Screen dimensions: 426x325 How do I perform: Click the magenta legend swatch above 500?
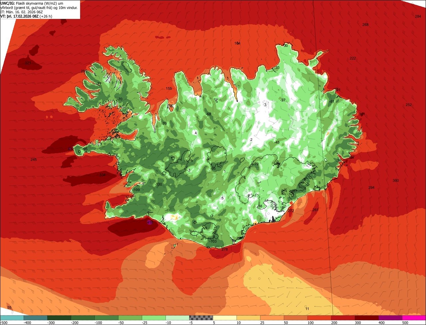click(414, 318)
